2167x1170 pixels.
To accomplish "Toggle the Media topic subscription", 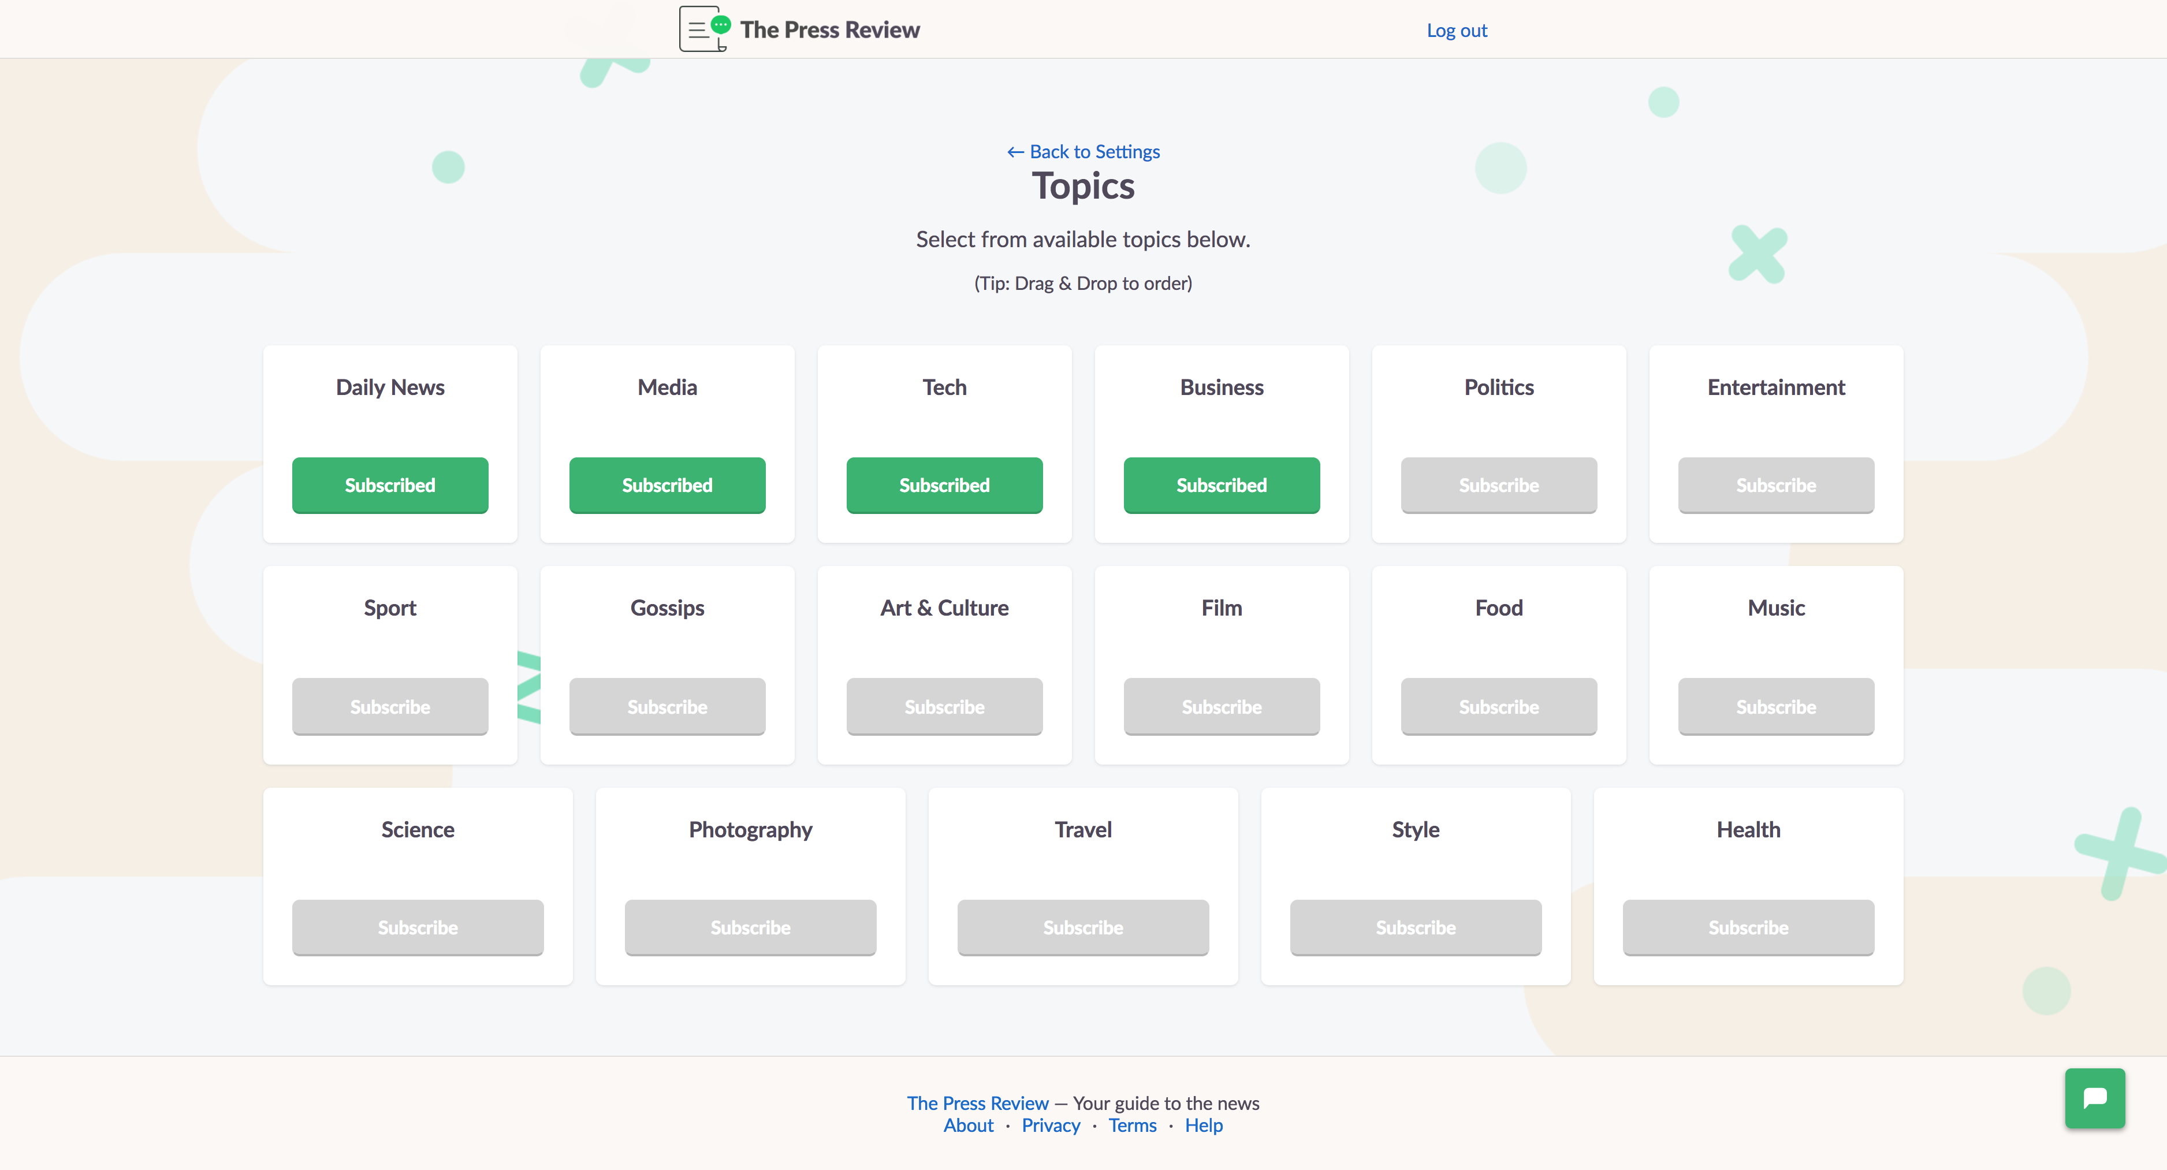I will (667, 485).
